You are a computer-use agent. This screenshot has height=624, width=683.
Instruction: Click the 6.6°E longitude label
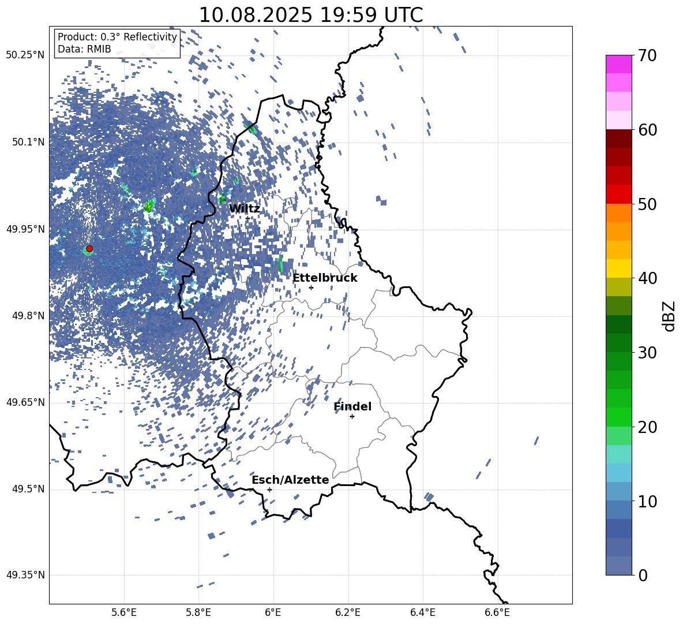tap(497, 612)
